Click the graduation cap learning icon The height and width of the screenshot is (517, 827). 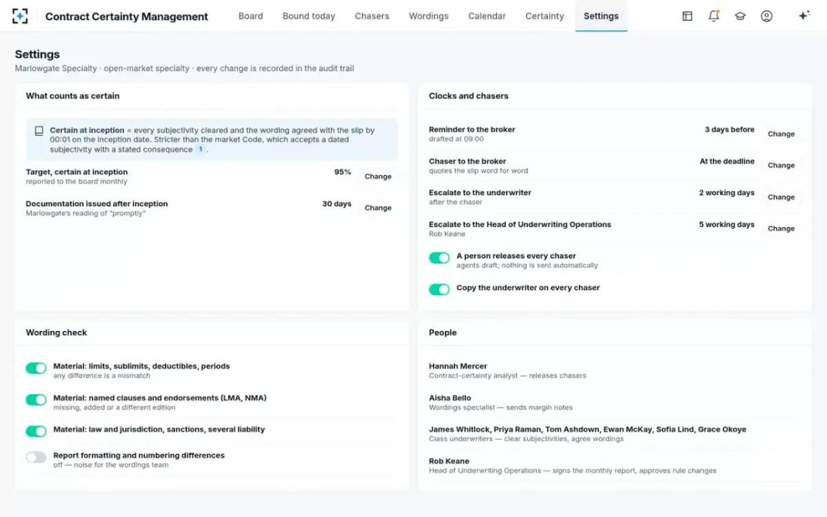coord(740,16)
